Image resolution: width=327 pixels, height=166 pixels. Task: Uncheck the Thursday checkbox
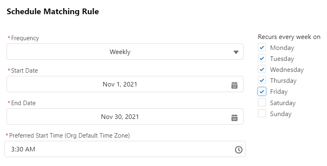click(262, 81)
